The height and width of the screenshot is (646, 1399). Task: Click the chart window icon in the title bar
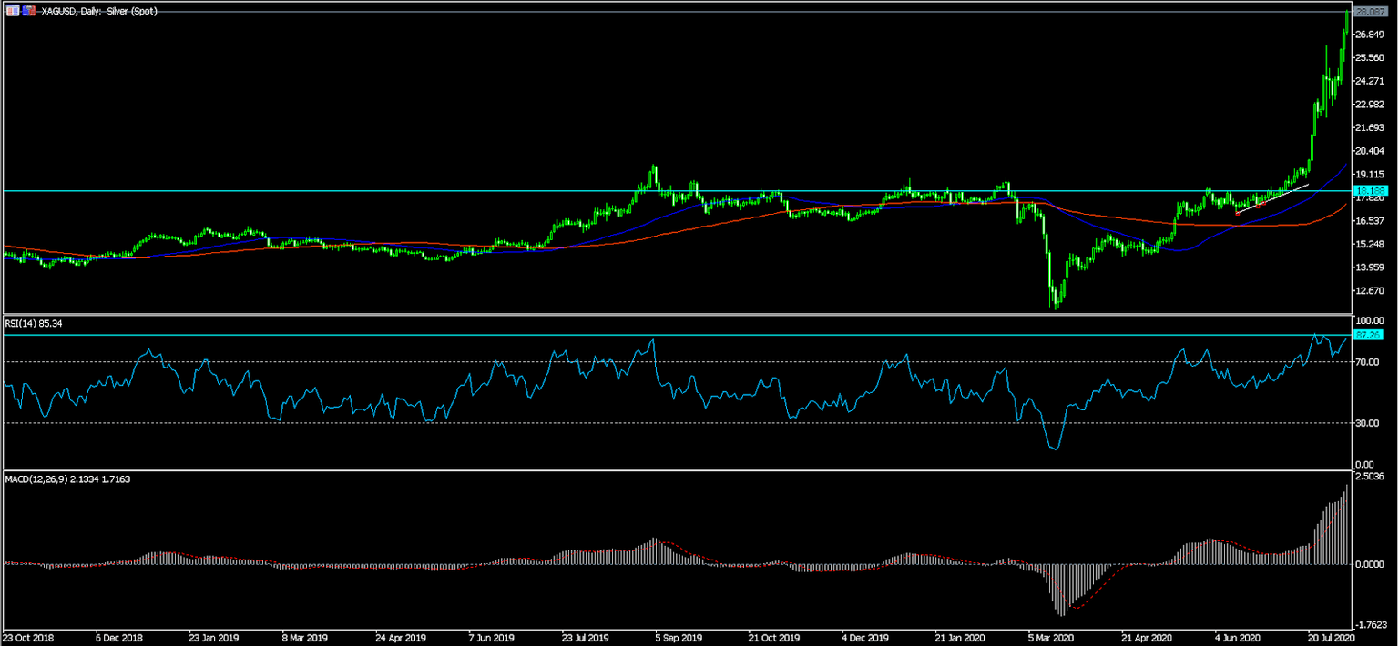13,11
